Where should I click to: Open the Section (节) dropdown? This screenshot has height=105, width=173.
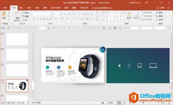25,20
